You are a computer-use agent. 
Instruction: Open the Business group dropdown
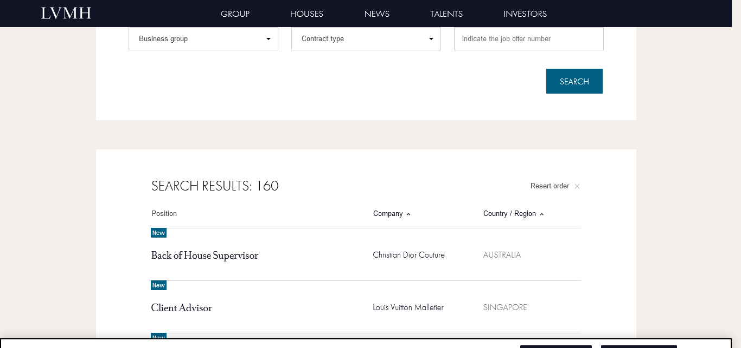pyautogui.click(x=203, y=39)
